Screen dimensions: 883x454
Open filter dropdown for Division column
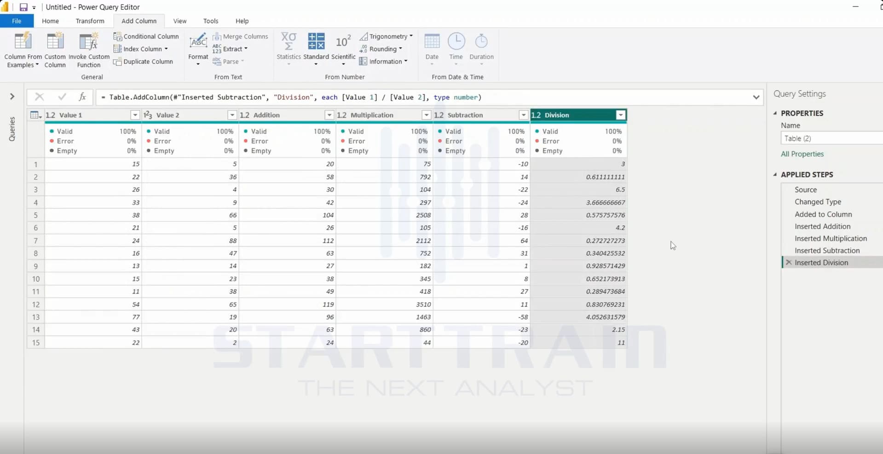pos(621,115)
